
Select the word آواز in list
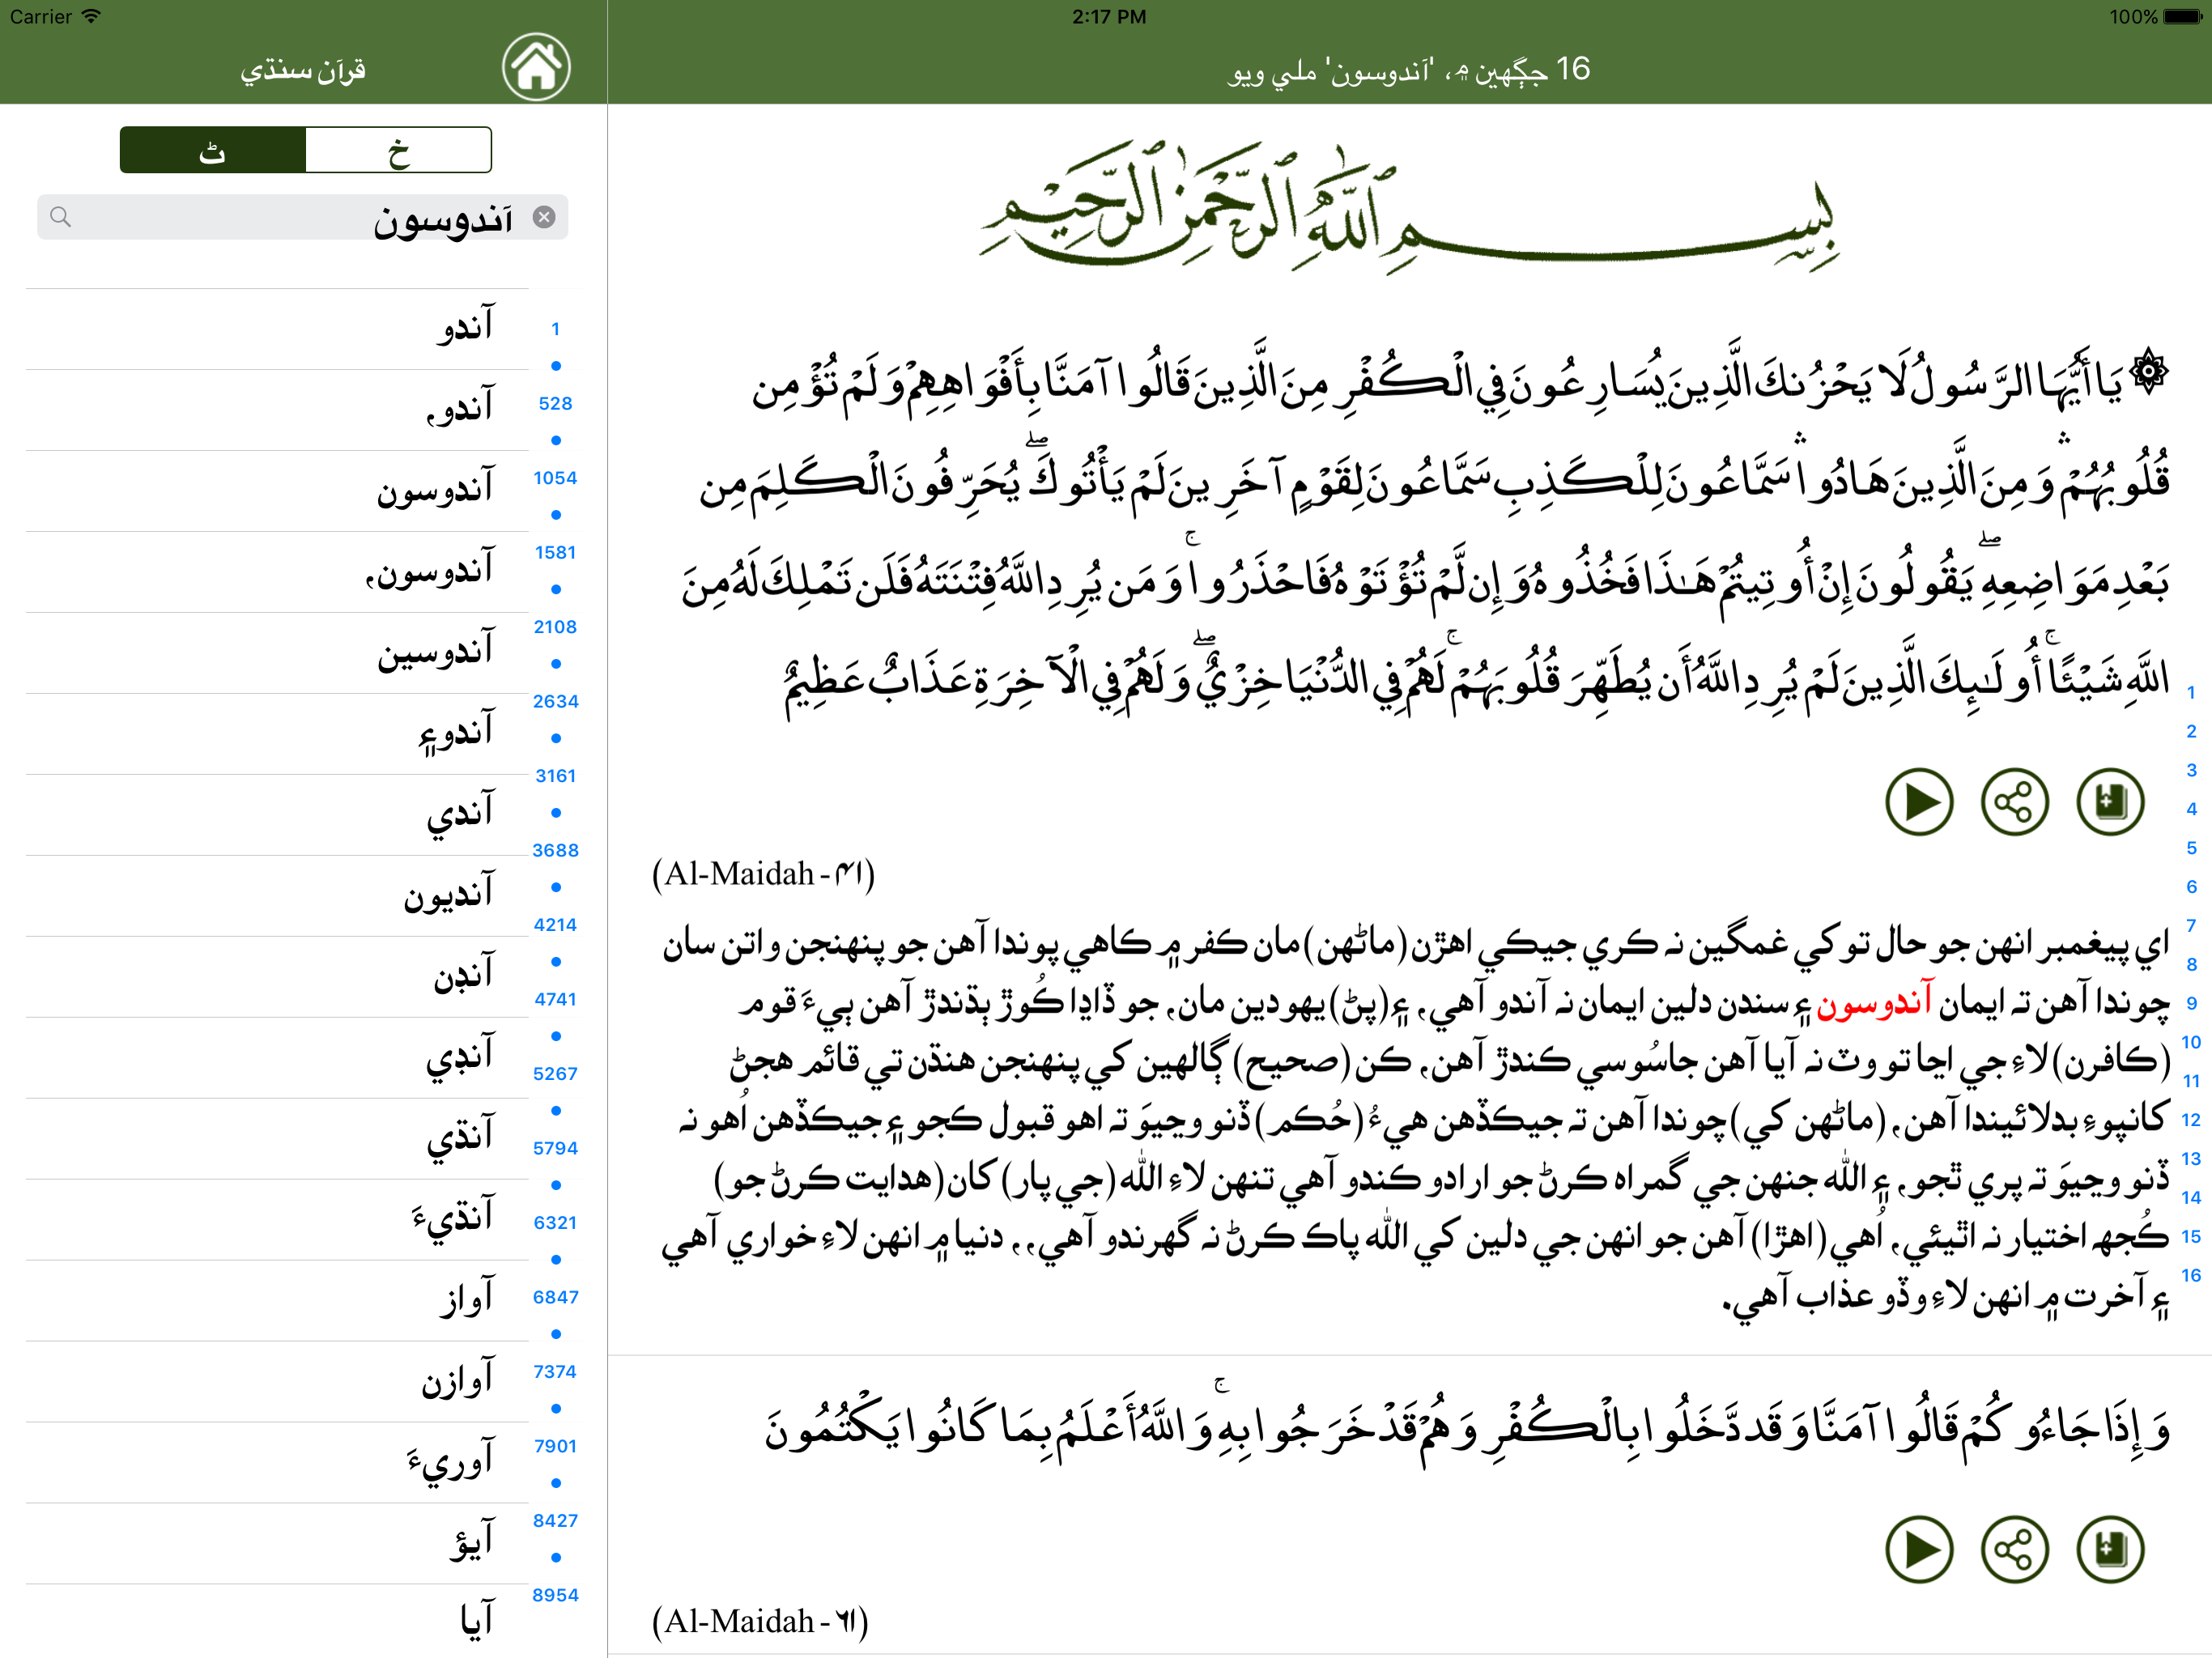[x=277, y=1301]
